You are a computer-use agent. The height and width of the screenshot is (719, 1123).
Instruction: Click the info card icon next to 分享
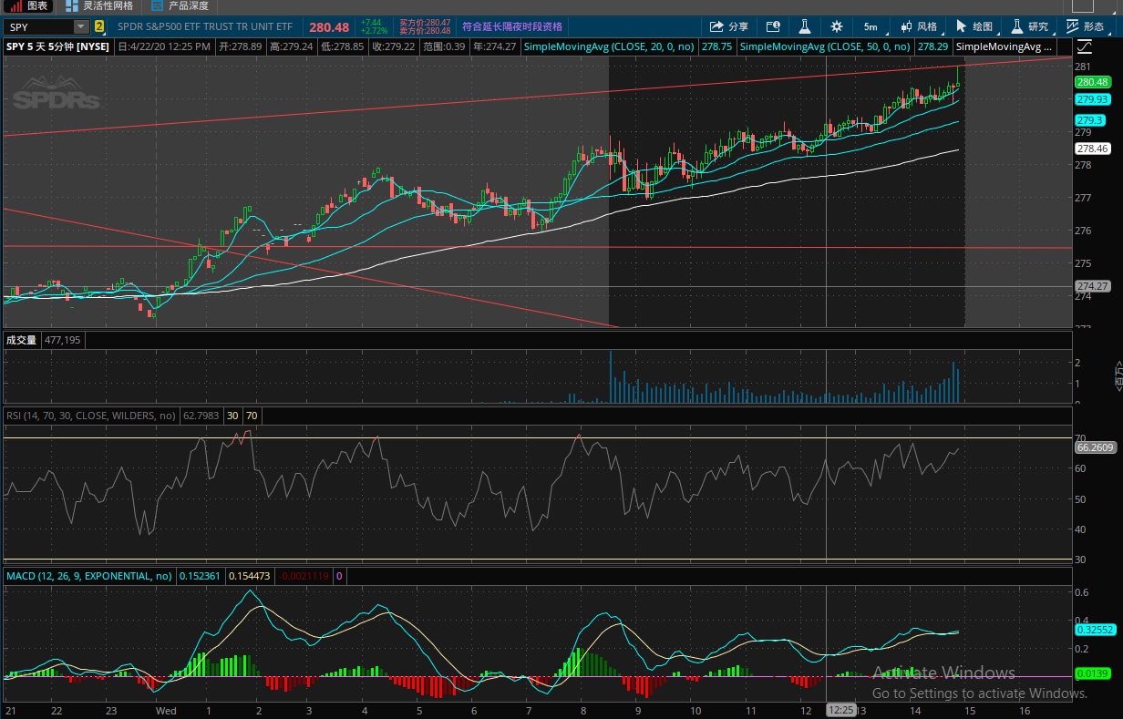(x=773, y=26)
